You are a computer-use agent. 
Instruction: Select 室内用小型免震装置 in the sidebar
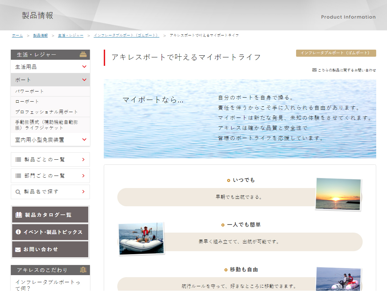[50, 139]
